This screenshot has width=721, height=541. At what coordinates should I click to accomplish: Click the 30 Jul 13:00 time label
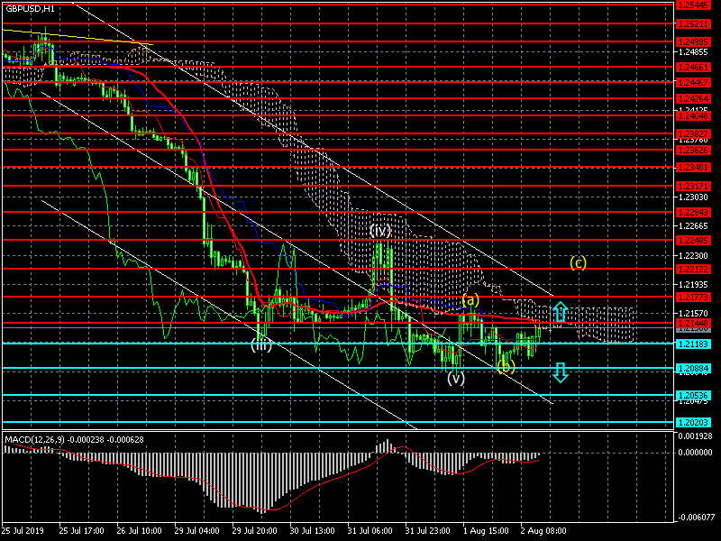(x=312, y=532)
